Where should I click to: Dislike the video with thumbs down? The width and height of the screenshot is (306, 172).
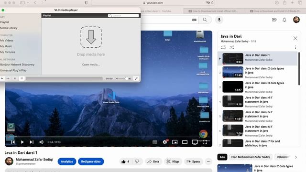coord(137,161)
